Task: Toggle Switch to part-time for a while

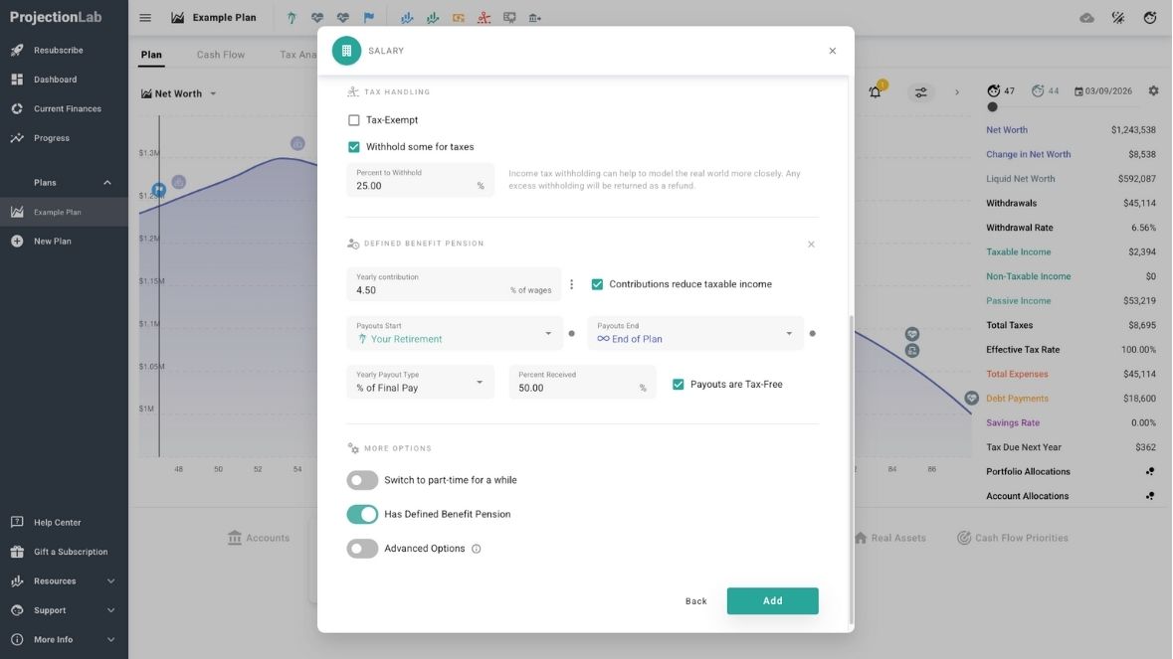Action: tap(362, 480)
